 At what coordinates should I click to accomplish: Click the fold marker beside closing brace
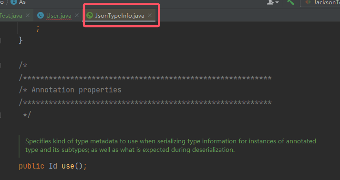click(0, 40)
